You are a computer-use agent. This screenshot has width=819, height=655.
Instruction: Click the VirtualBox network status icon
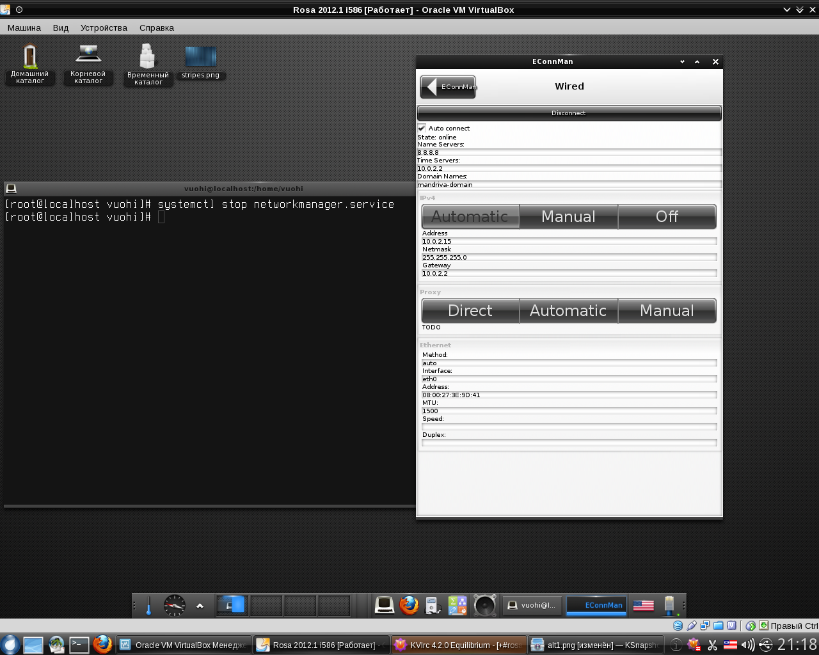click(704, 626)
